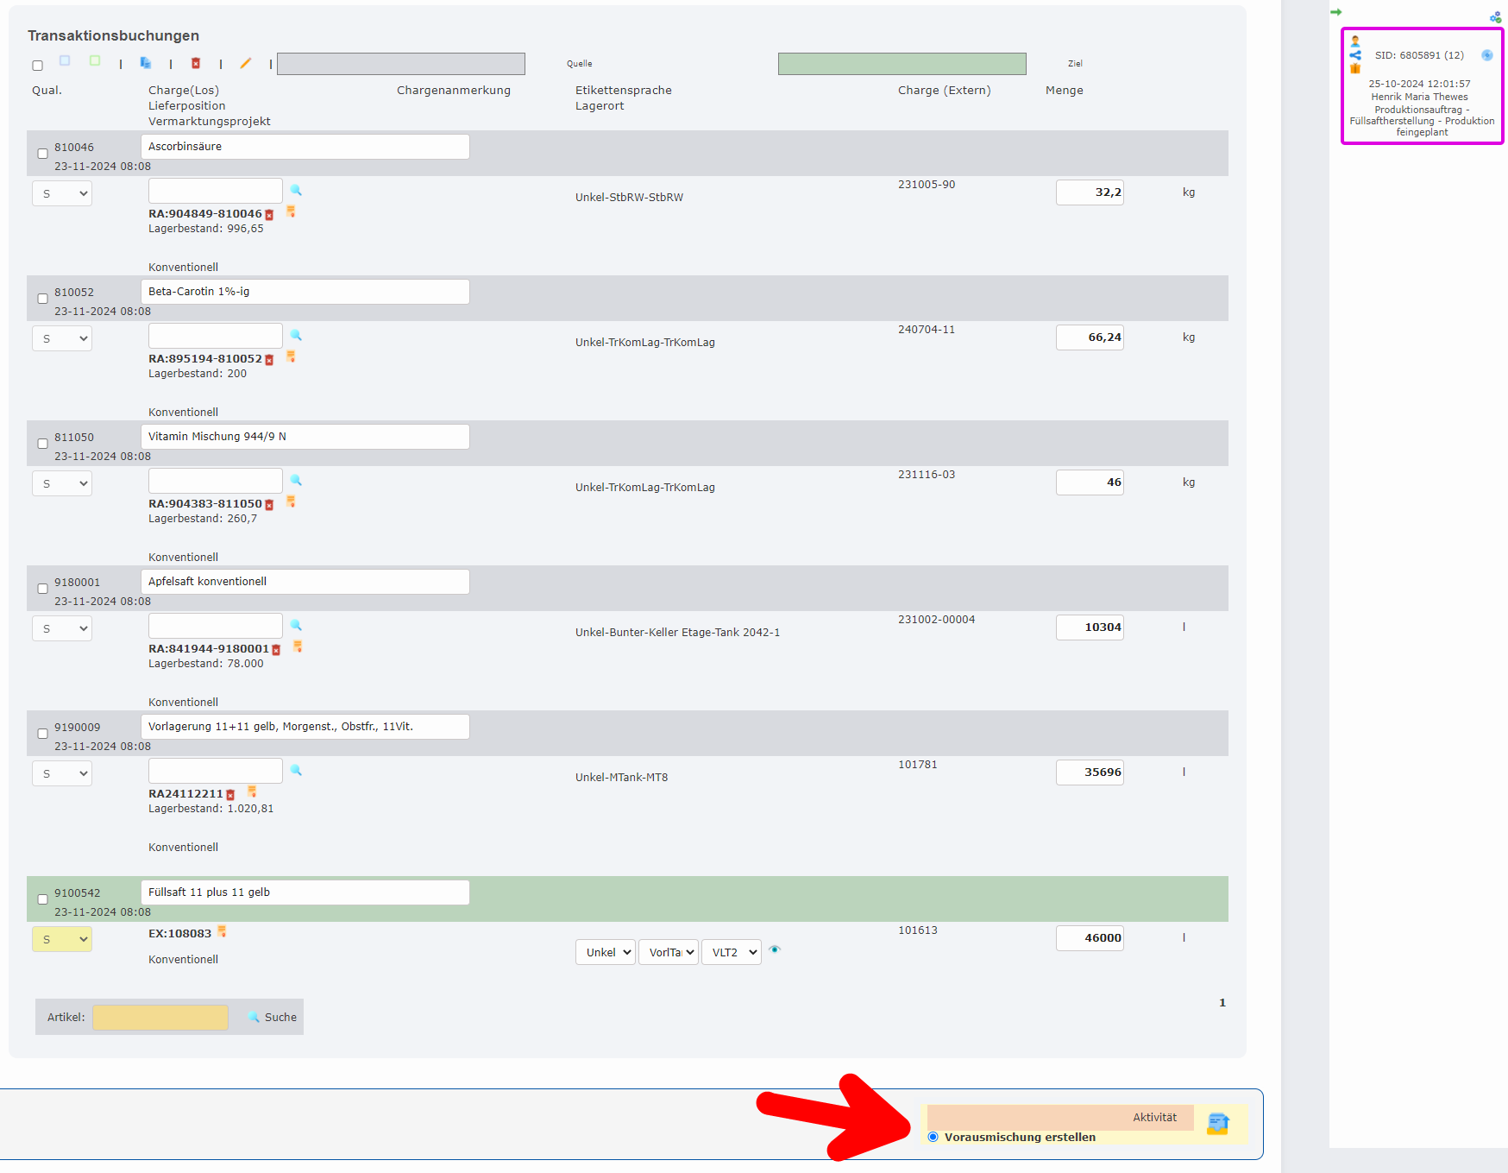Viewport: 1508px width, 1173px height.
Task: Click the red delete trash icon in toolbar
Action: click(x=197, y=63)
